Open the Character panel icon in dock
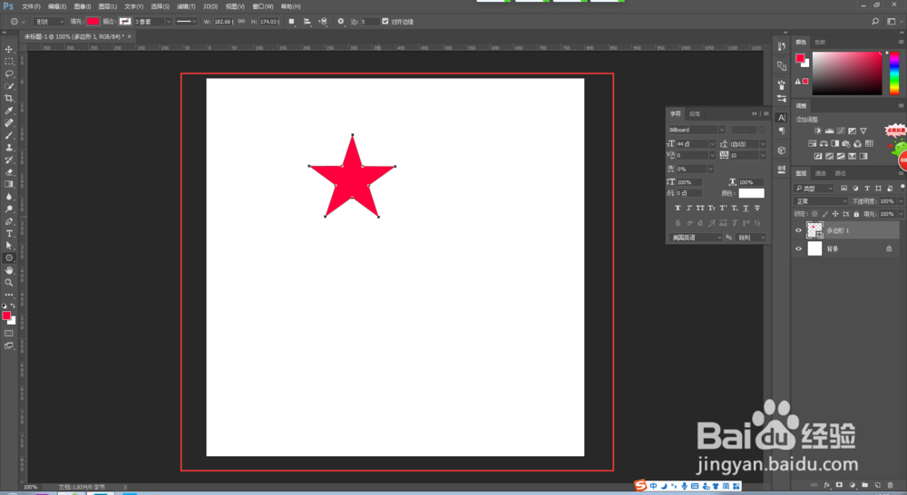This screenshot has height=495, width=907. point(782,117)
